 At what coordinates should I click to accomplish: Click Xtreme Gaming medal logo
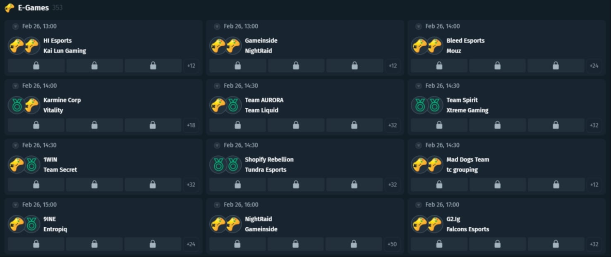pyautogui.click(x=435, y=105)
